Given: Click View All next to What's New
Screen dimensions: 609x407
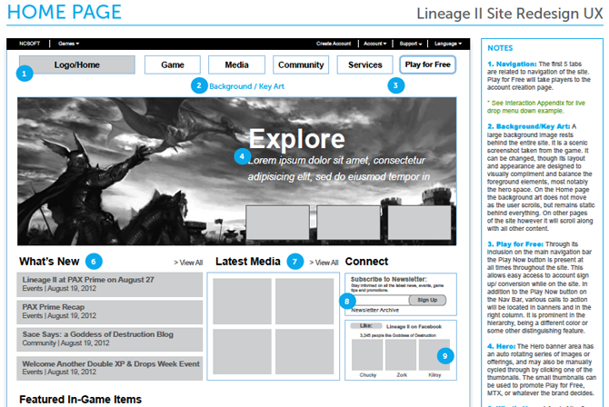Looking at the screenshot, I should 188,263.
